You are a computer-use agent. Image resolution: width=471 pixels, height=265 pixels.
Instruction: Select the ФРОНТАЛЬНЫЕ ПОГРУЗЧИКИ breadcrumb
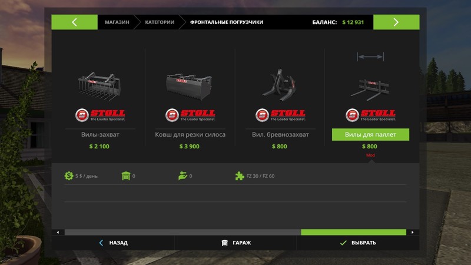click(227, 22)
